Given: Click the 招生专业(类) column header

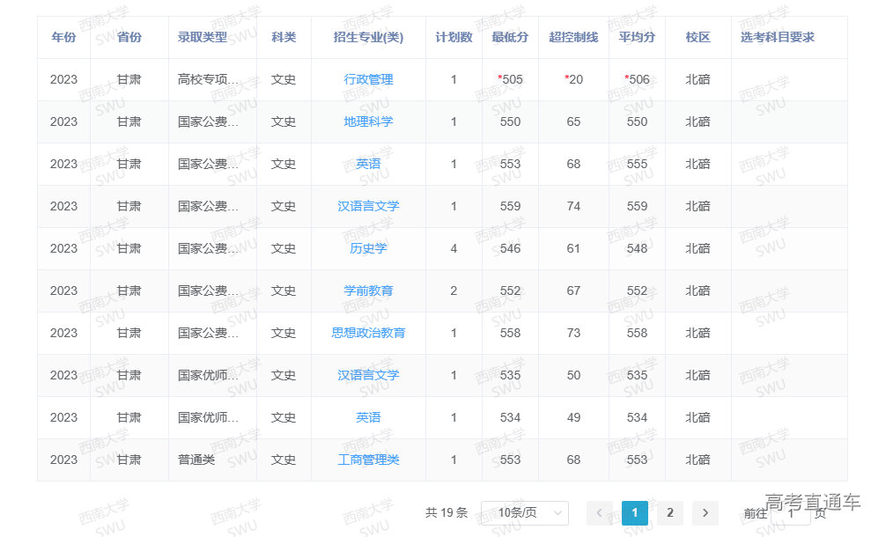Looking at the screenshot, I should [368, 37].
